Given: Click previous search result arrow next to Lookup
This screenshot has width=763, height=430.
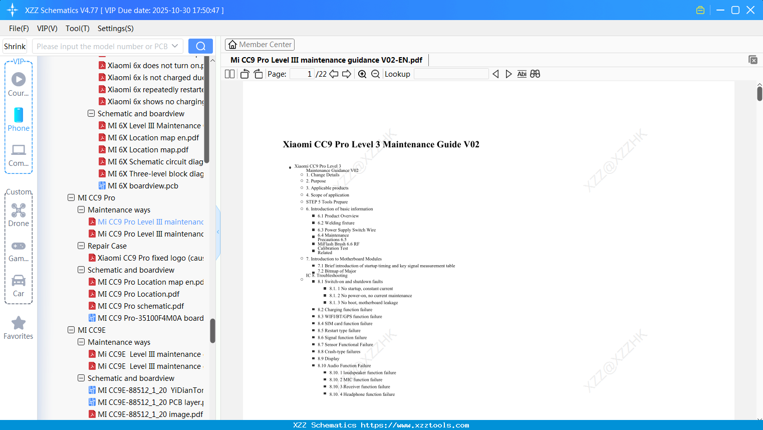Looking at the screenshot, I should [495, 74].
